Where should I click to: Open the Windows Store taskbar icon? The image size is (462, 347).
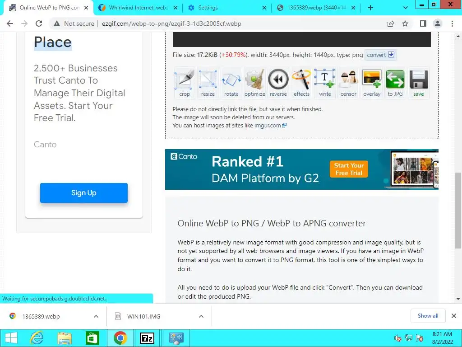[x=92, y=338]
